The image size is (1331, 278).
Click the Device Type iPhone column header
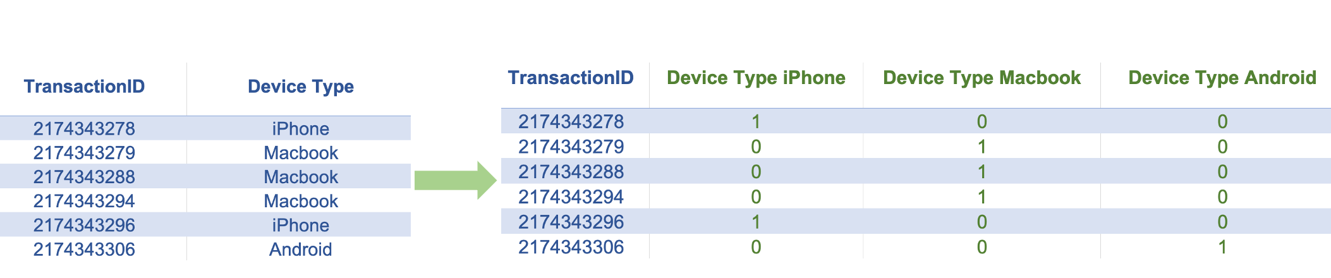pos(756,78)
